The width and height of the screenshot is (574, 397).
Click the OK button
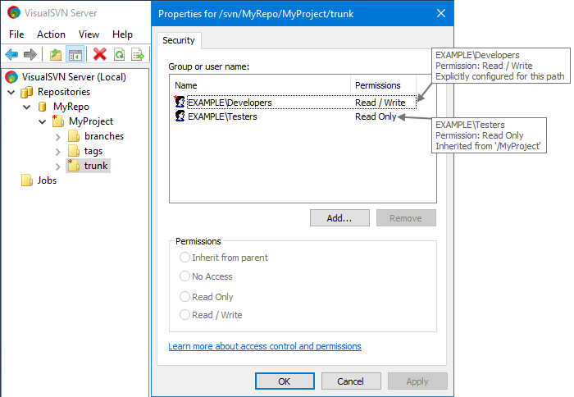285,381
